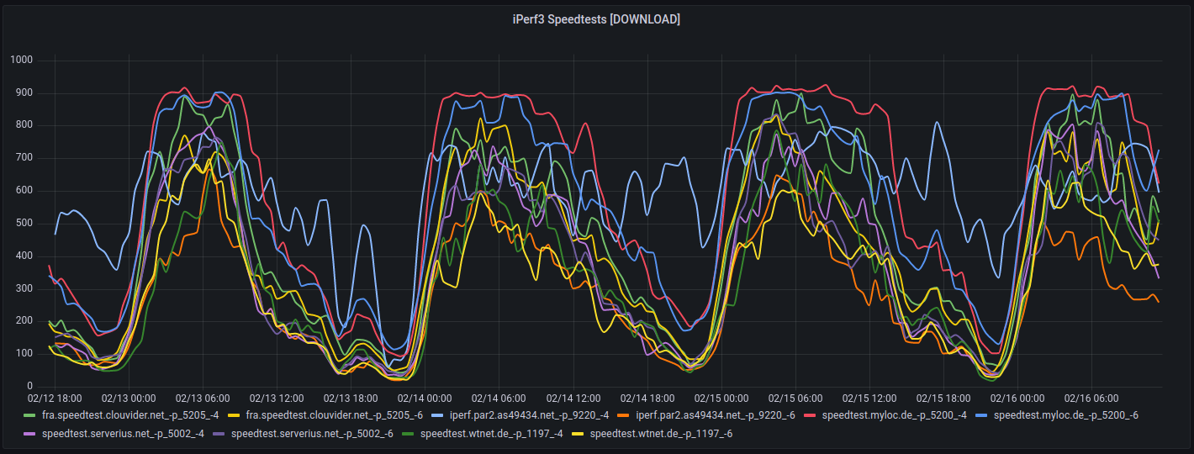Click the 02/15 18:00 time axis label
This screenshot has width=1194, height=454.
pyautogui.click(x=943, y=398)
